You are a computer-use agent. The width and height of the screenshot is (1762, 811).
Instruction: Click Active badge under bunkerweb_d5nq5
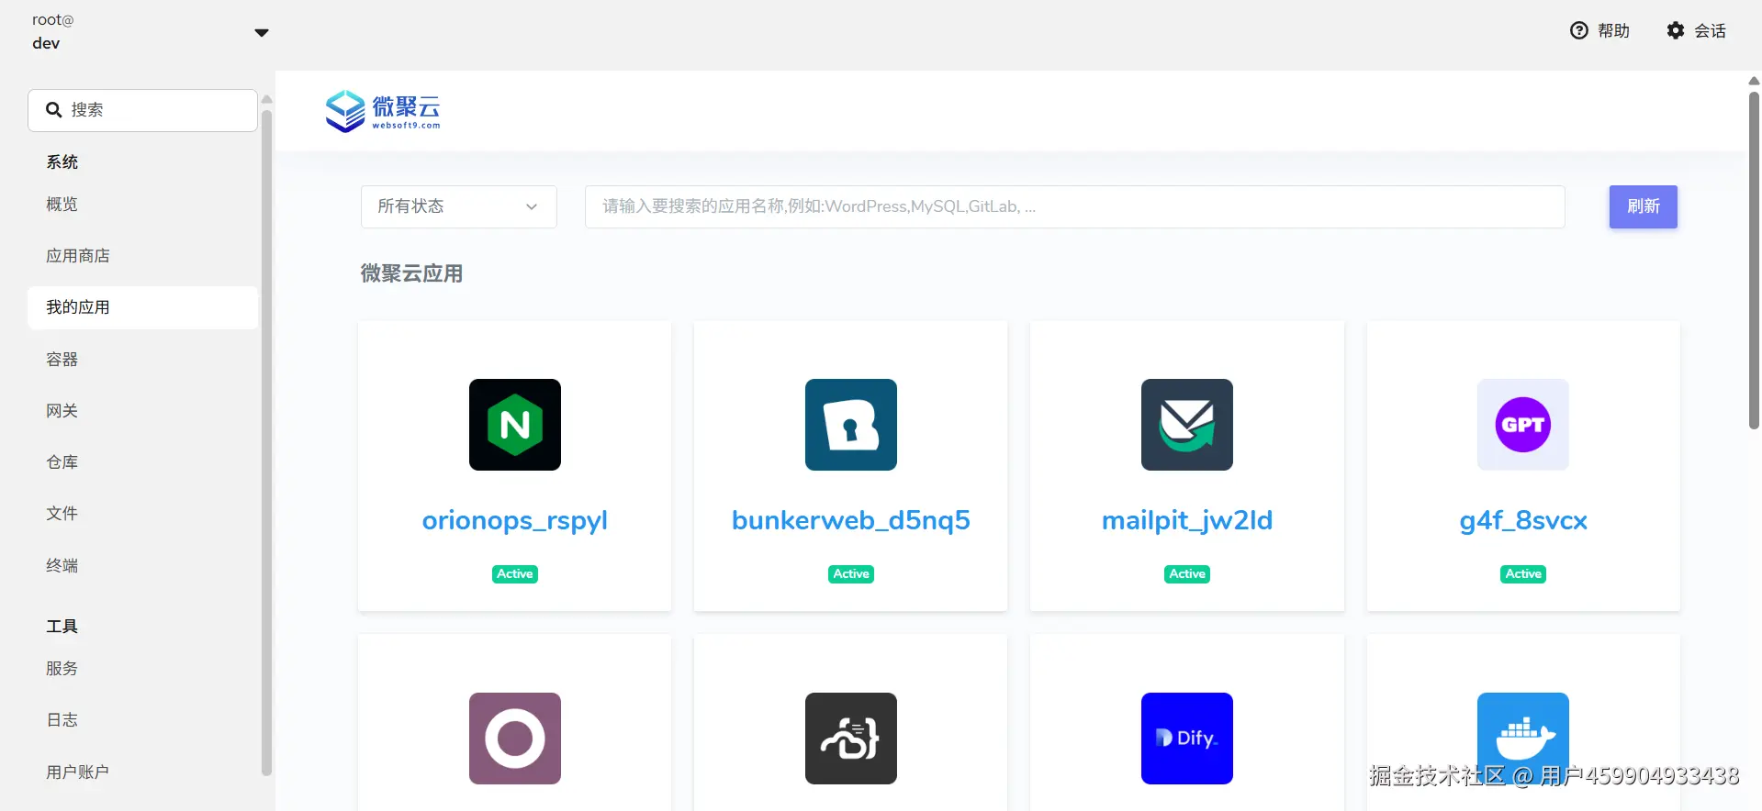pyautogui.click(x=850, y=574)
